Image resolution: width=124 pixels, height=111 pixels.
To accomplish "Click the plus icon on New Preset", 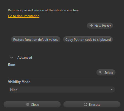I will [91, 26].
